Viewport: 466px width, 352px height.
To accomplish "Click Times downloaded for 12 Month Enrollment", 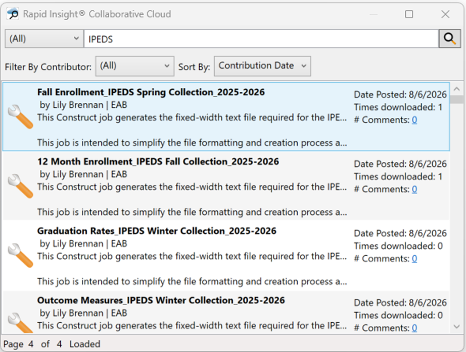I will 398,177.
